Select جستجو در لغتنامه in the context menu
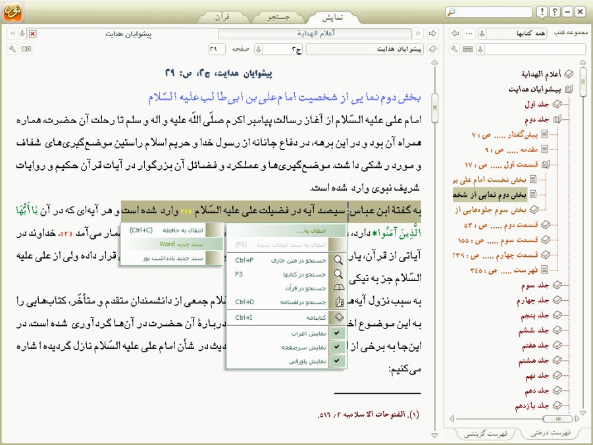Viewport: 593px width, 445px height. 287,302
